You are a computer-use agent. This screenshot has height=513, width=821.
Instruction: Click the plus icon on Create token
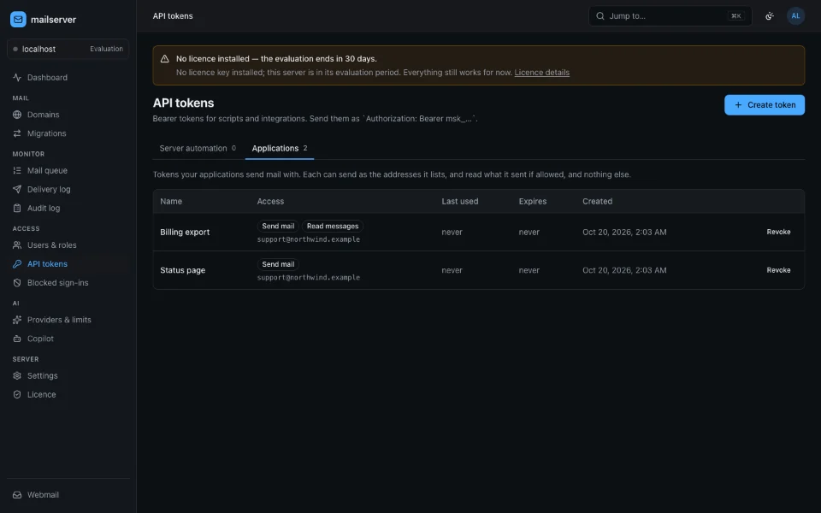pos(738,104)
